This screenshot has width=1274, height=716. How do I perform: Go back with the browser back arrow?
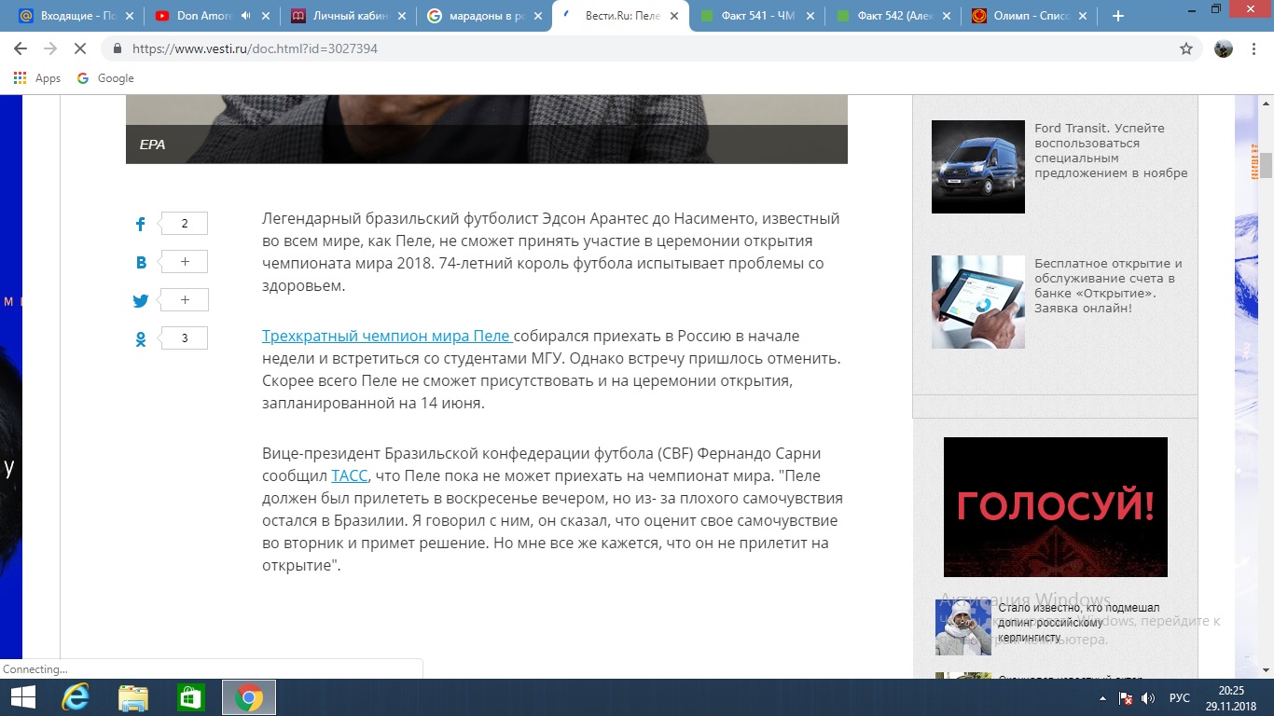[x=21, y=48]
